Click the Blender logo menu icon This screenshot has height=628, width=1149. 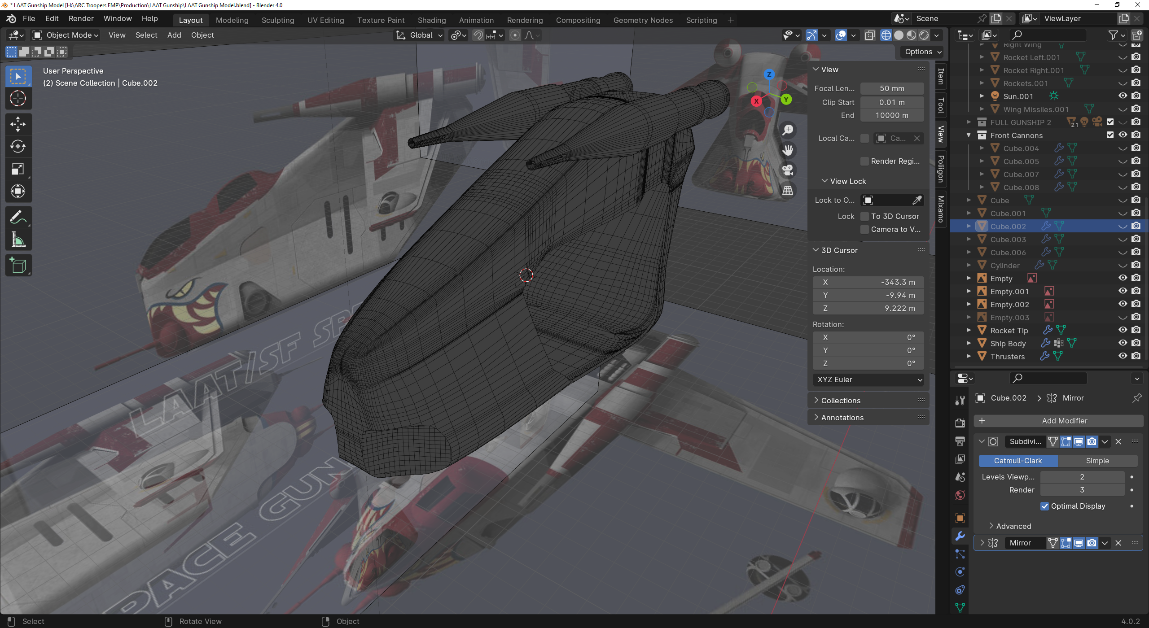click(11, 19)
